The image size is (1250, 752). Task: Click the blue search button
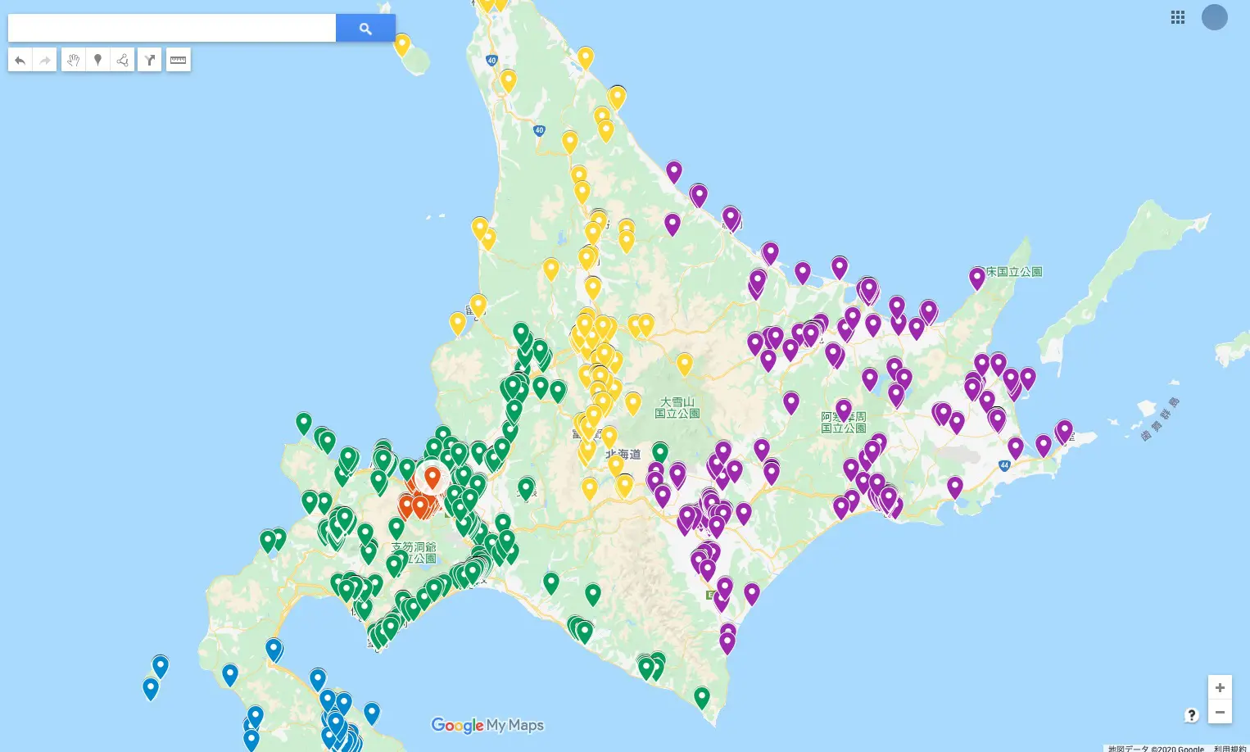point(365,29)
